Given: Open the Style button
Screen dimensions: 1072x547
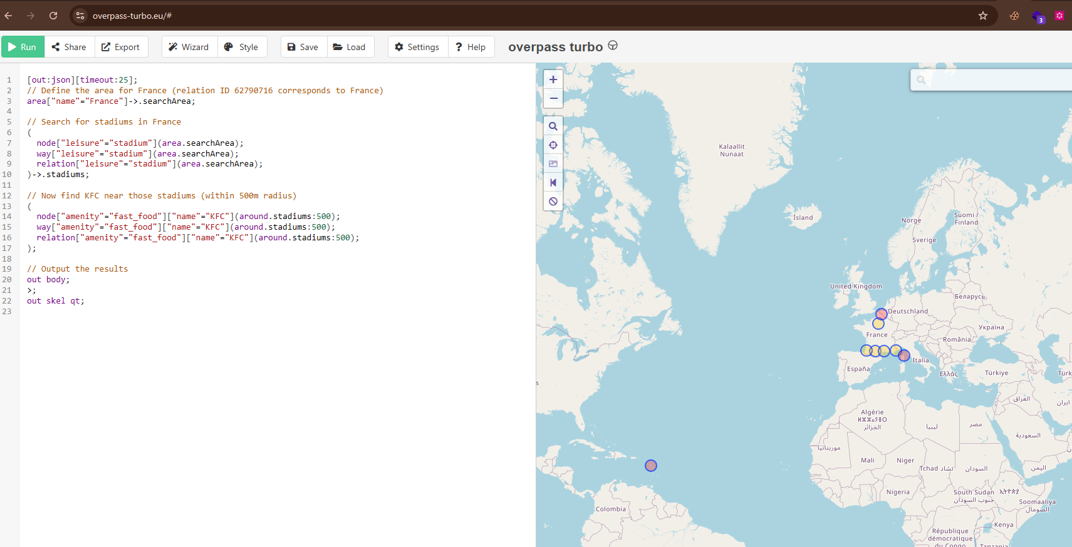Looking at the screenshot, I should [242, 47].
